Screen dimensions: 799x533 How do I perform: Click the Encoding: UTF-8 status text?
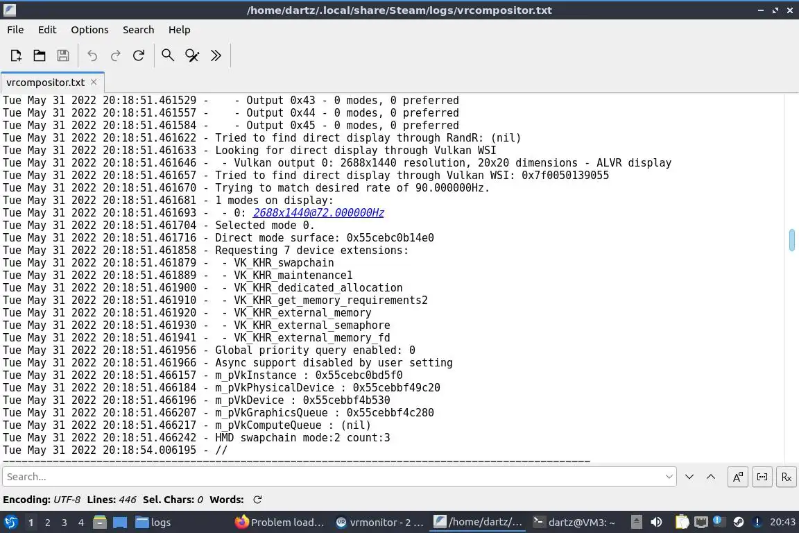click(x=42, y=499)
